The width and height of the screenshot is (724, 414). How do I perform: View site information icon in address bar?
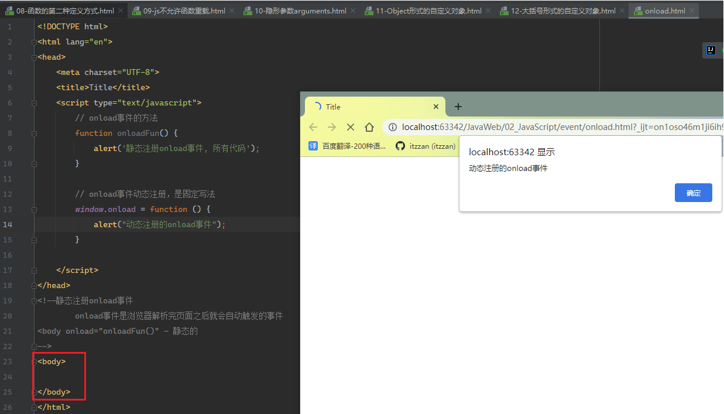coord(393,127)
